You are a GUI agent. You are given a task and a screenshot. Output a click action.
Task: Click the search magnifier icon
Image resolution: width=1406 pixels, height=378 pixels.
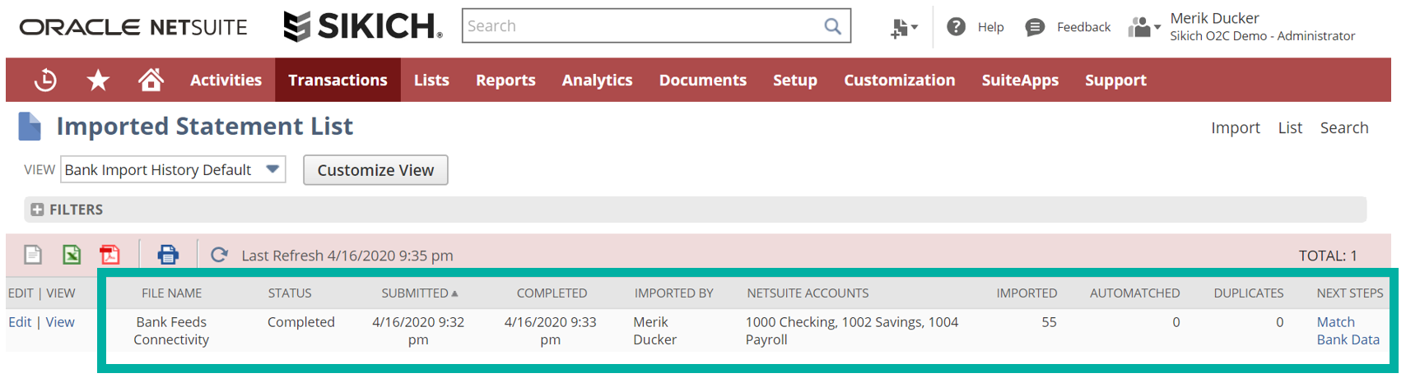click(x=832, y=26)
